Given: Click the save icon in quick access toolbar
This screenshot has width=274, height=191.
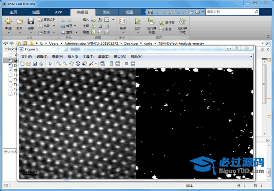Looking at the screenshot, I should pos(151,12).
